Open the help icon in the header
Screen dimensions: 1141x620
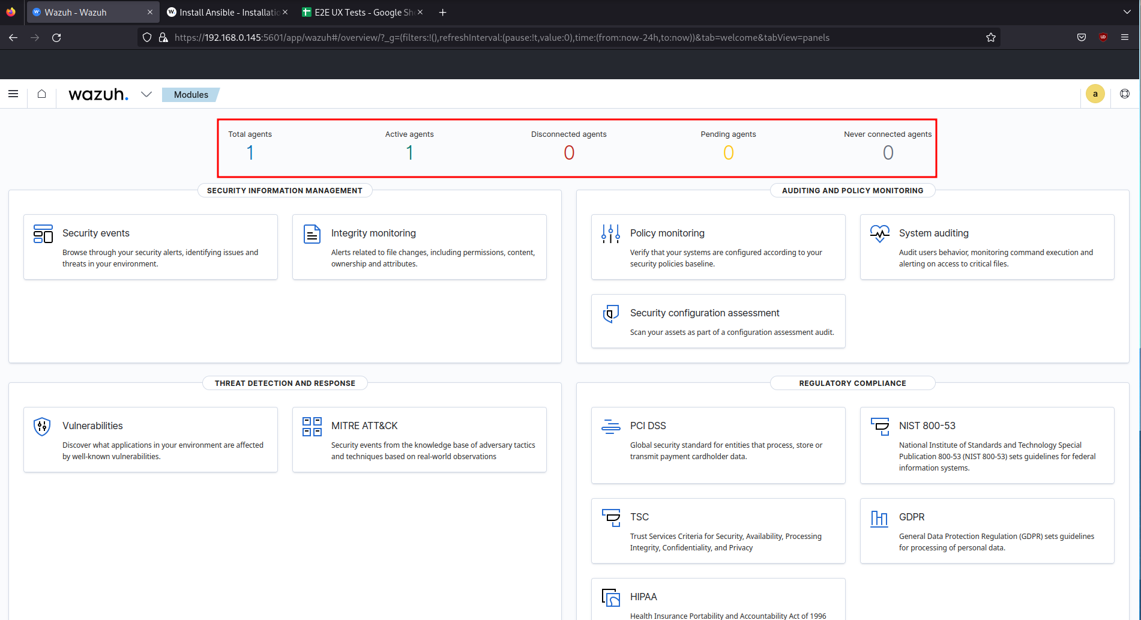[1125, 94]
